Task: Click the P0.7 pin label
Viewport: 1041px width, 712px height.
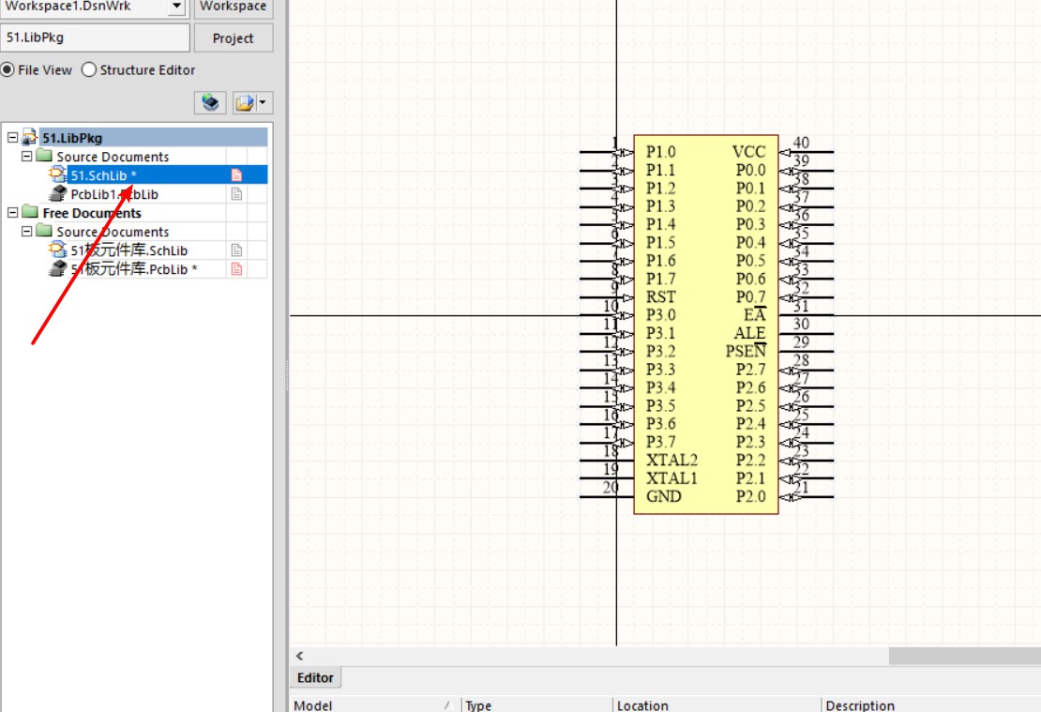Action: [751, 296]
